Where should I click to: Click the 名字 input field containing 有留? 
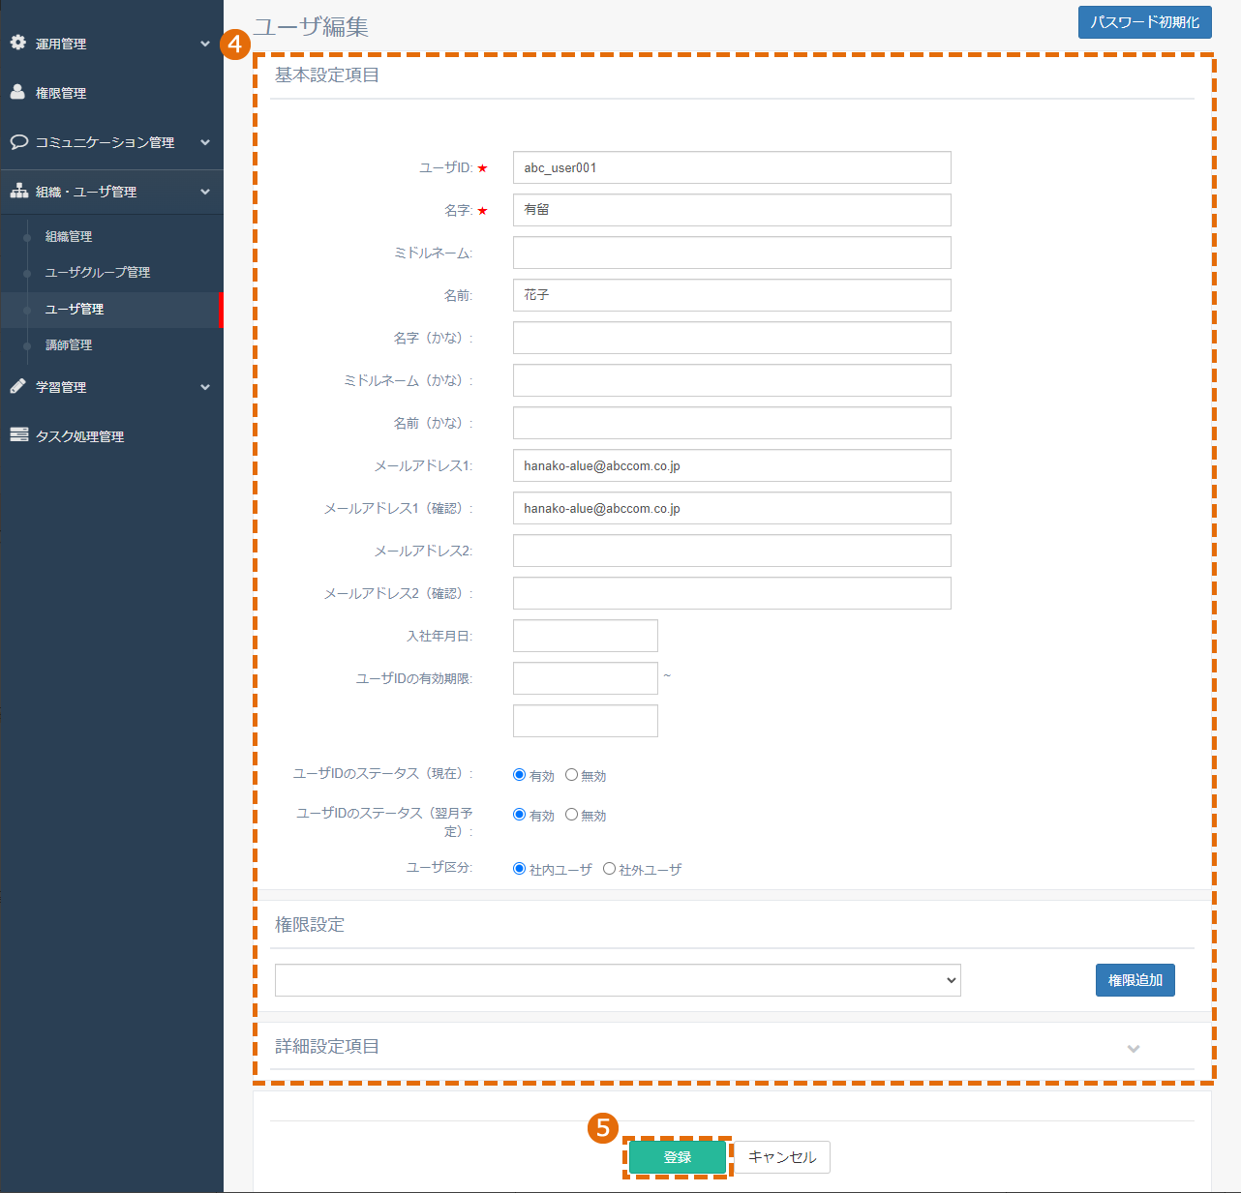pyautogui.click(x=732, y=210)
